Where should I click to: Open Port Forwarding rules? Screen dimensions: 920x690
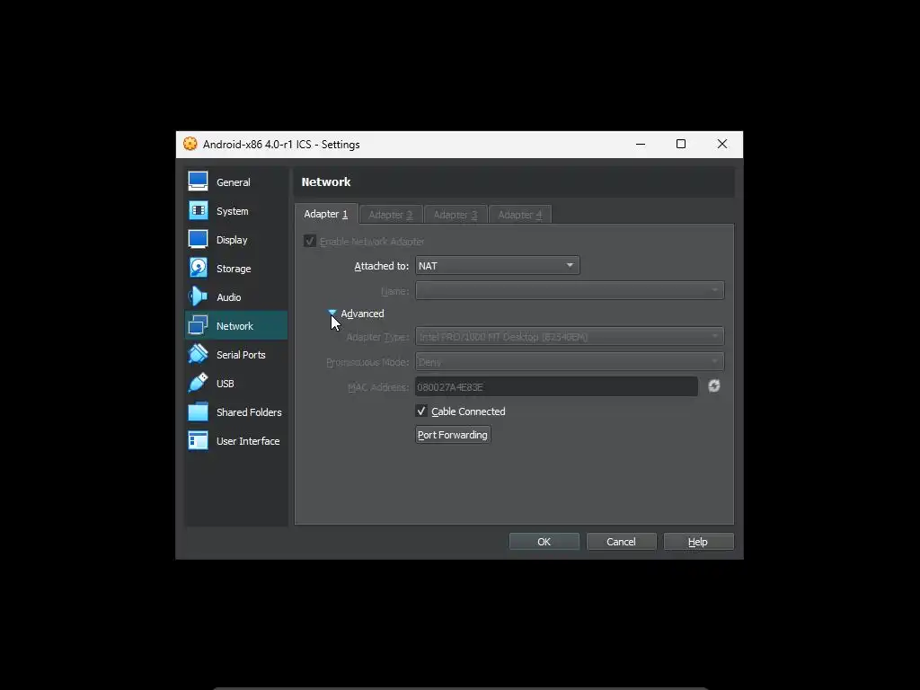click(x=453, y=435)
